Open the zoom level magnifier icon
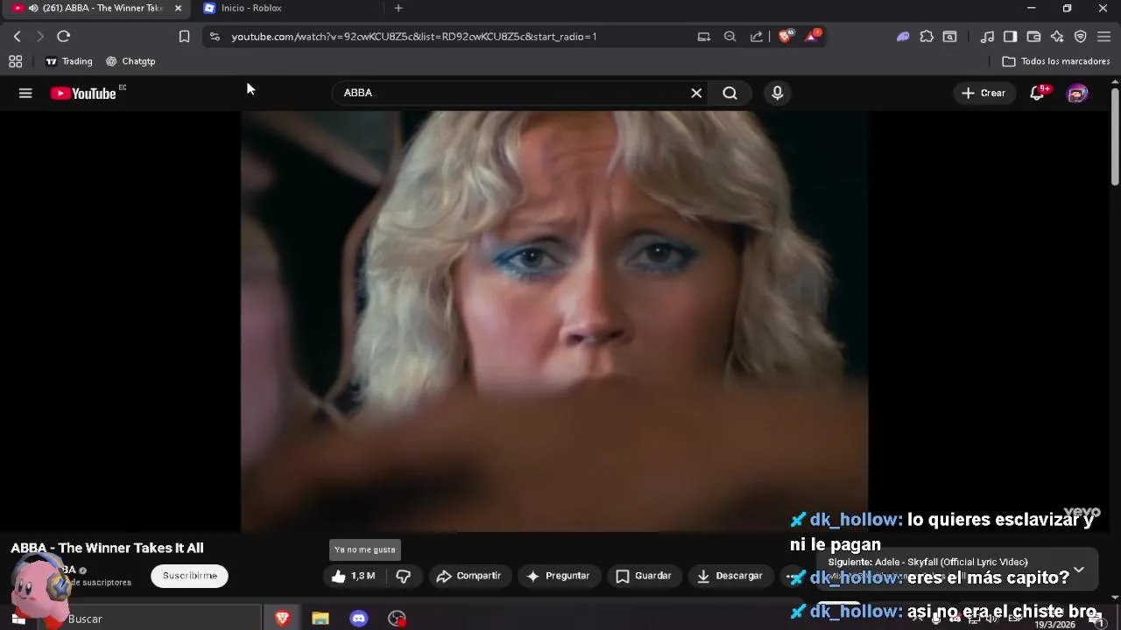The height and width of the screenshot is (630, 1121). click(730, 37)
